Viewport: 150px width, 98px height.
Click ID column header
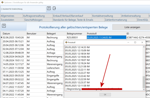click(x=138, y=33)
